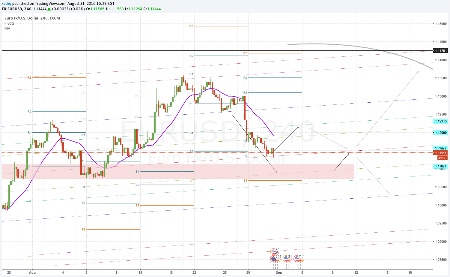Click the low value L:1.11294
The image size is (450, 277).
coord(133,9)
